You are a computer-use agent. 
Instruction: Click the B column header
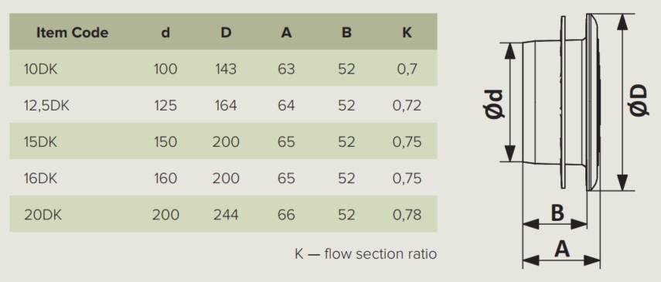[x=346, y=32]
